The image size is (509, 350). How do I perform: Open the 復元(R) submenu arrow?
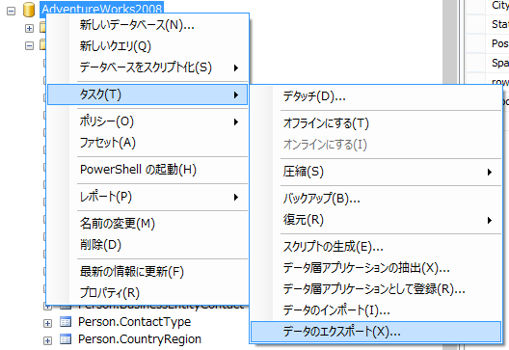click(x=490, y=221)
